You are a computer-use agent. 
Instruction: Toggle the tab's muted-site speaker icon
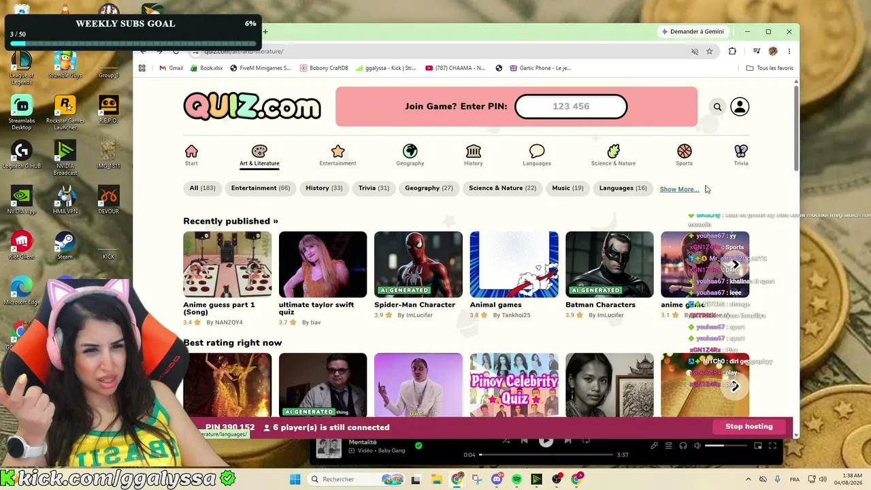[695, 51]
